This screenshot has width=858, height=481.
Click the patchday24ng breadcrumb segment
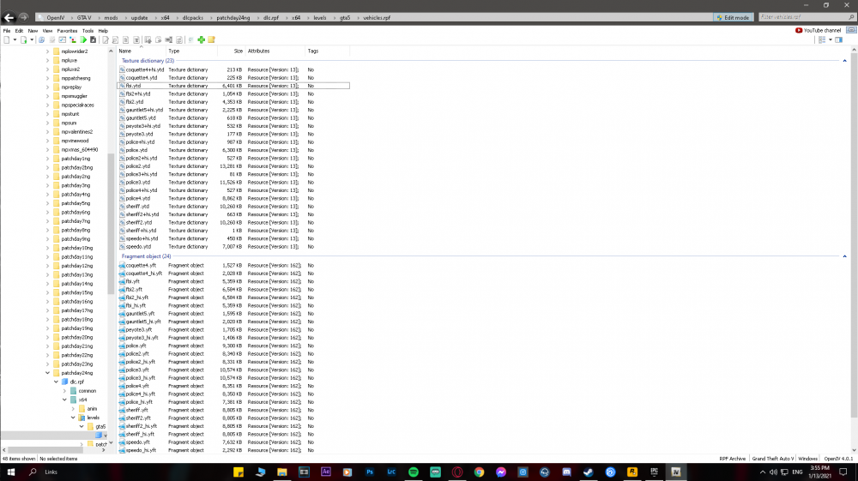point(233,17)
